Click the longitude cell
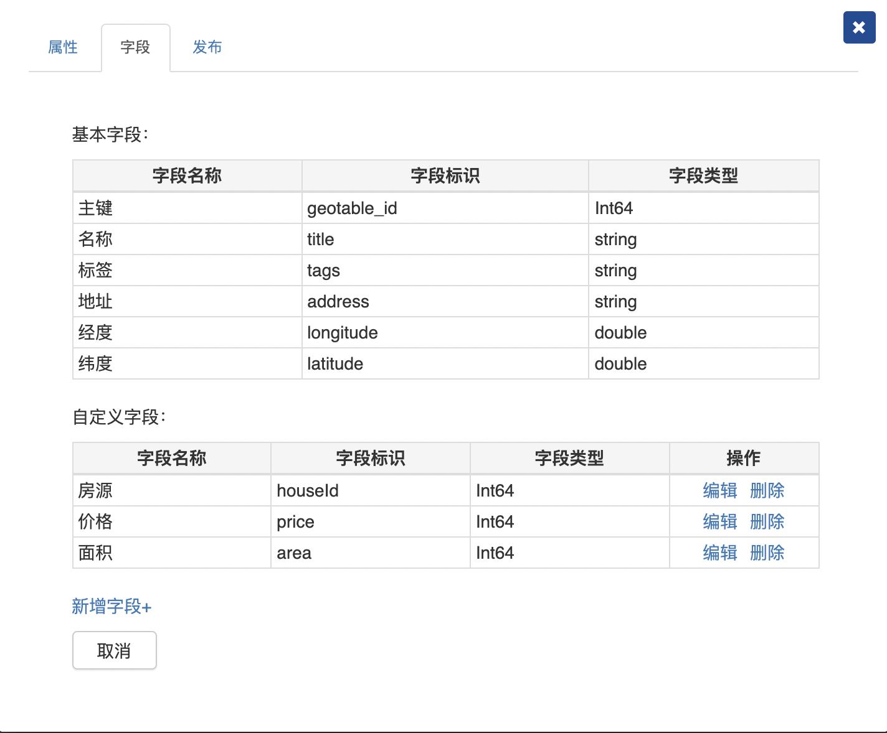Viewport: 887px width, 733px height. tap(445, 332)
